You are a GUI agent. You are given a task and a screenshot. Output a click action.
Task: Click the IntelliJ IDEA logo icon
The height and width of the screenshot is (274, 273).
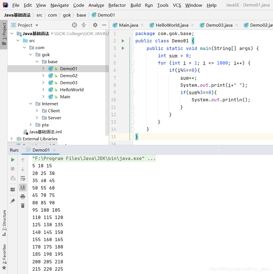[5, 5]
